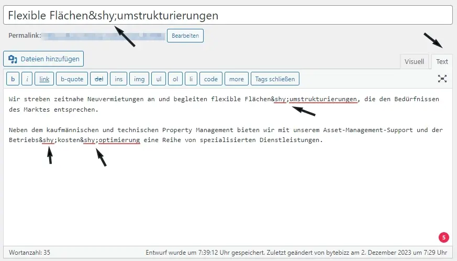Insert more tag with more button

(x=237, y=79)
